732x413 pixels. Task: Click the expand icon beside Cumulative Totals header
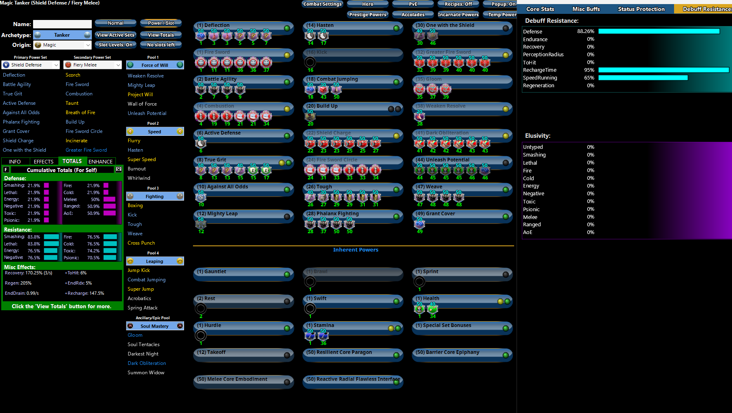(x=119, y=170)
